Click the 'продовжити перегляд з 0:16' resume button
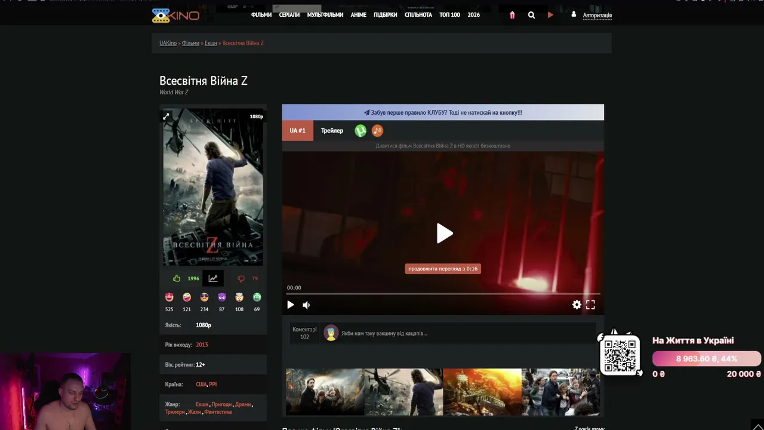 pyautogui.click(x=443, y=269)
